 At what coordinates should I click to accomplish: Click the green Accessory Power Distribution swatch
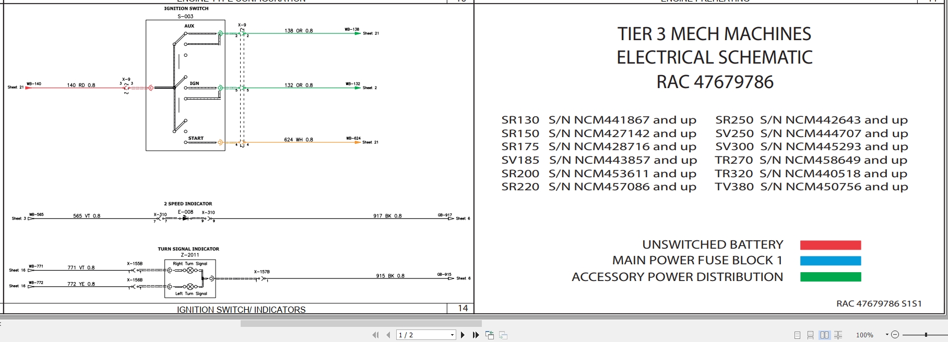(x=830, y=277)
